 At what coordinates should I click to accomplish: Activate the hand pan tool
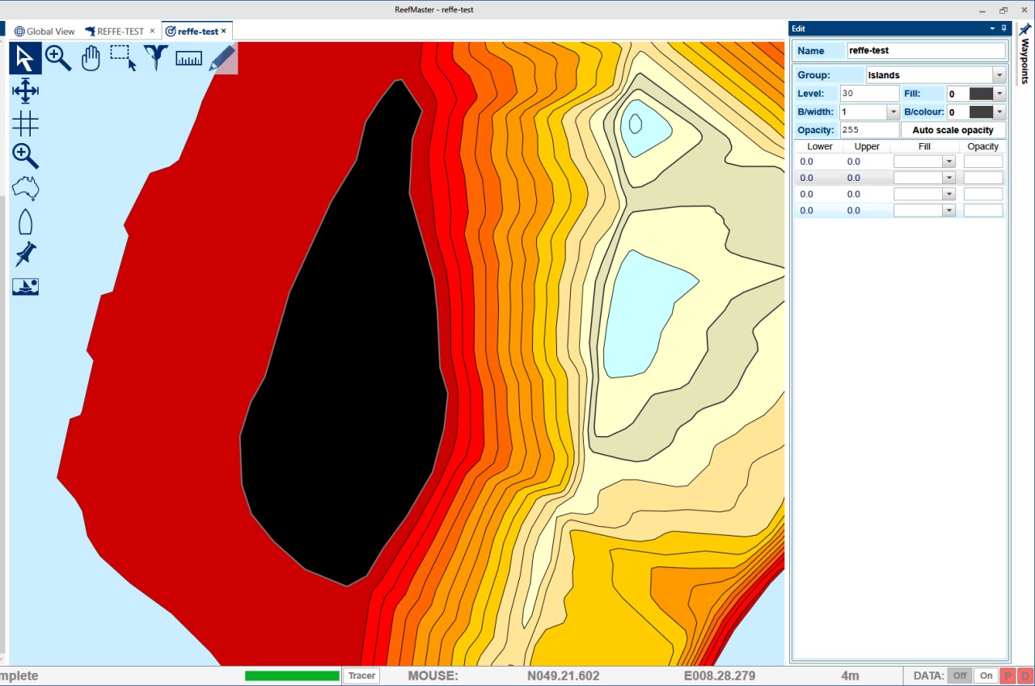click(x=91, y=58)
